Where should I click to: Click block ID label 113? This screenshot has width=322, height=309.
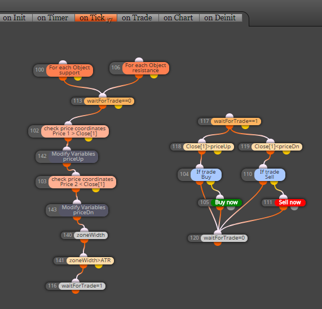tap(78, 101)
